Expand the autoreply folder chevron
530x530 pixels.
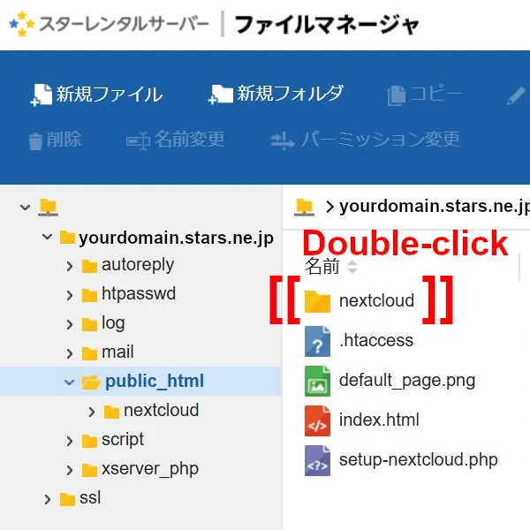[69, 267]
